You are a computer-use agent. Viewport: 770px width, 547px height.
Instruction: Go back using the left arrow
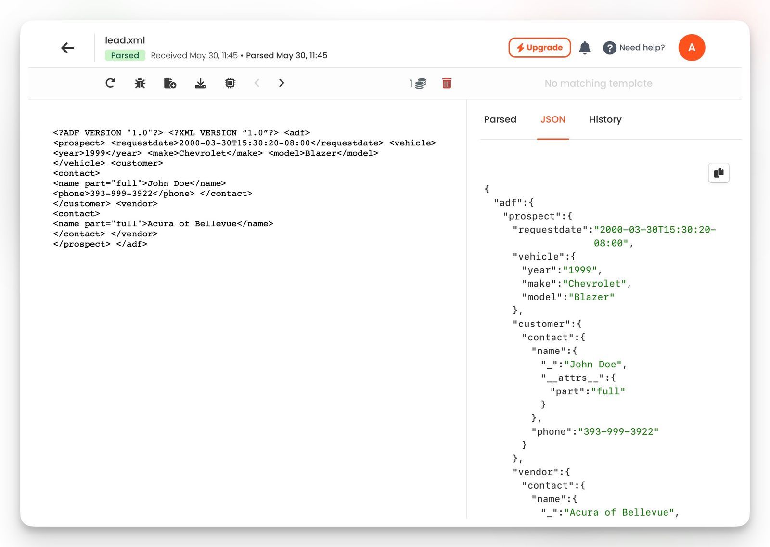(x=67, y=48)
